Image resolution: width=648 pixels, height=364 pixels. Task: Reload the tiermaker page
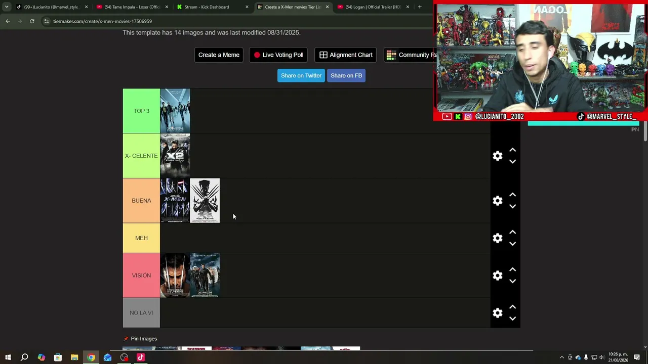tap(32, 21)
